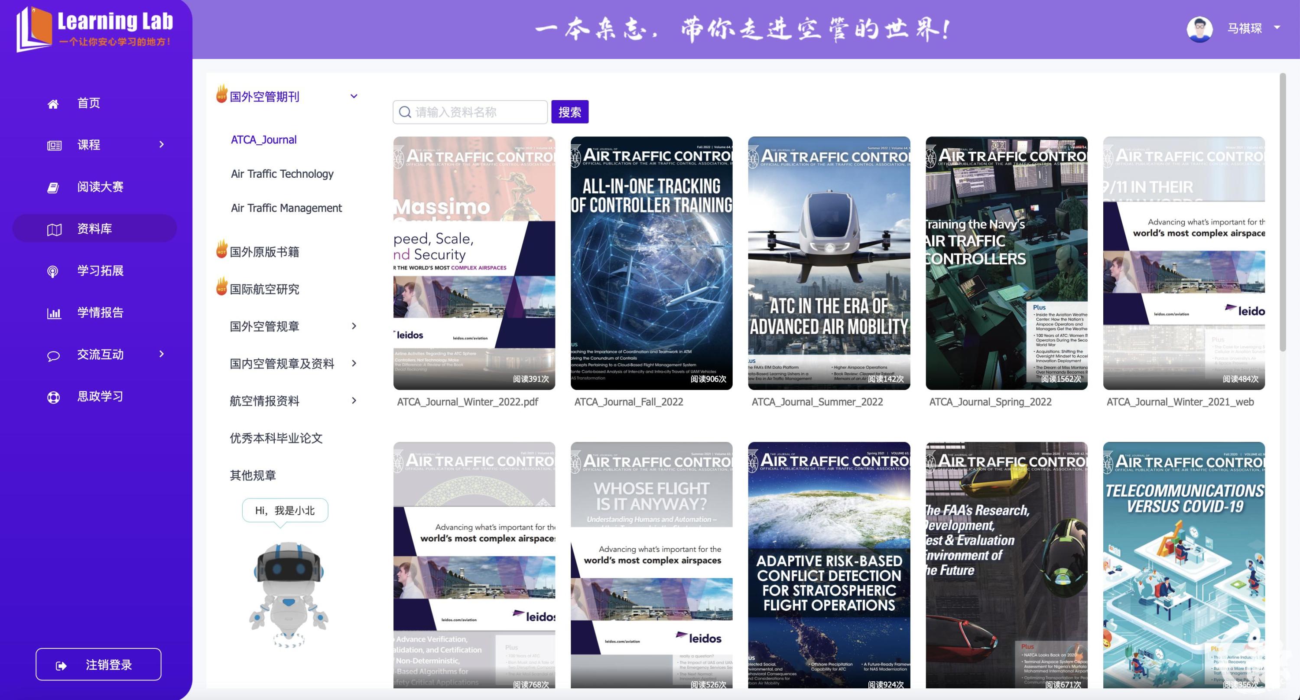The height and width of the screenshot is (700, 1300).
Task: Click the 搜索 search button
Action: click(569, 112)
